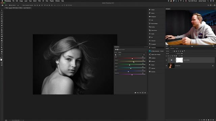Open the Clone Source panel icon
Image resolution: width=216 pixels, height=121 pixels.
[150, 30]
